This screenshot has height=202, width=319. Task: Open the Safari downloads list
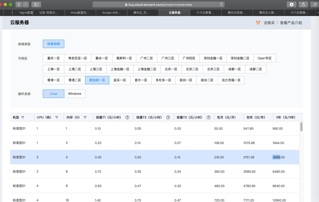pos(292,4)
